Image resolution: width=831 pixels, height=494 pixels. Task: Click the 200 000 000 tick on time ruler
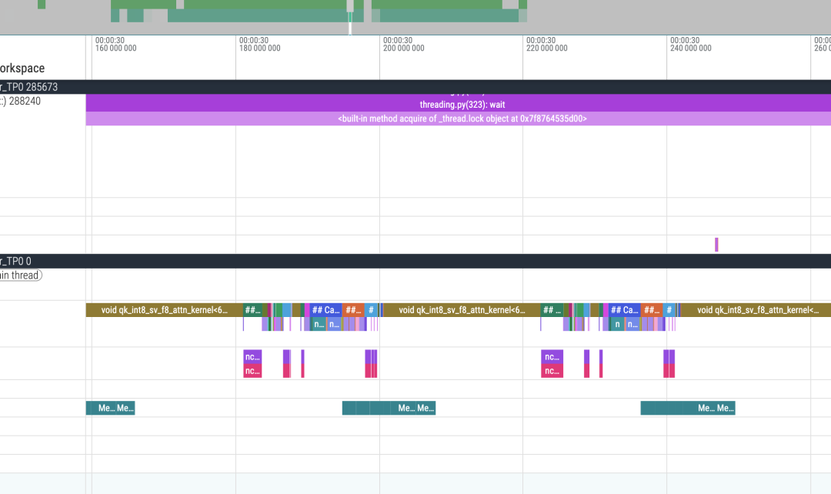coord(403,48)
